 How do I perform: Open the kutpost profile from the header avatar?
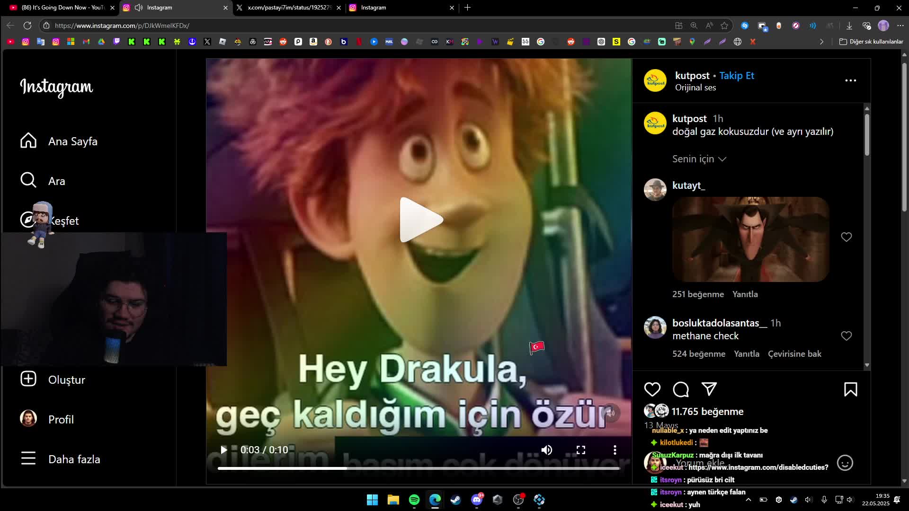(655, 81)
